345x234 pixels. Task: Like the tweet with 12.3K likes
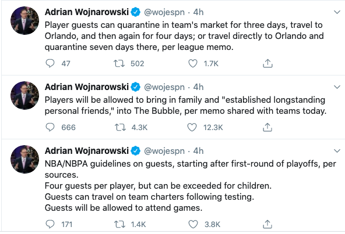[x=192, y=127]
